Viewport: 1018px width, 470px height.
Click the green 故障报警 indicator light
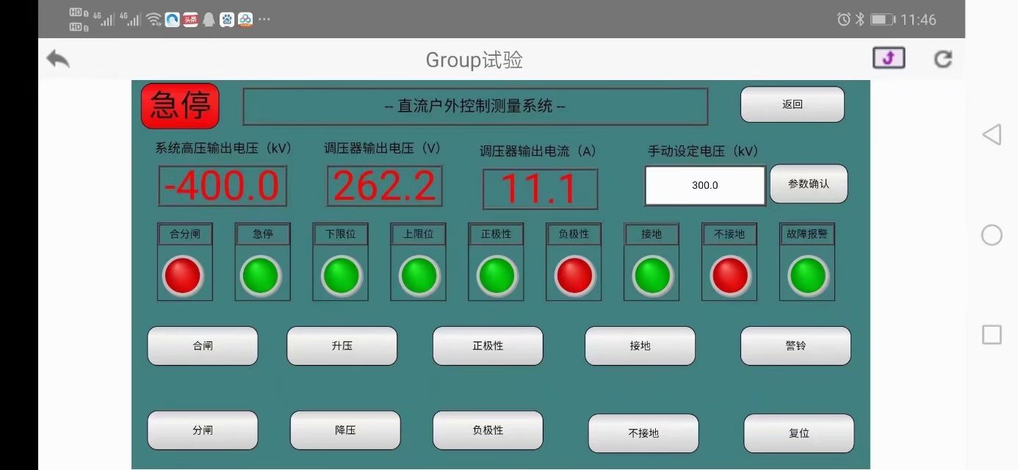[x=808, y=275]
